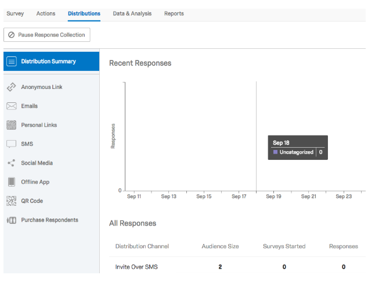Viewport: 386px width, 282px height.
Task: Select the Distributions tab
Action: [84, 13]
